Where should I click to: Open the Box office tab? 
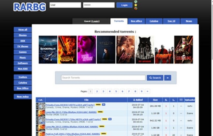[x=136, y=21]
